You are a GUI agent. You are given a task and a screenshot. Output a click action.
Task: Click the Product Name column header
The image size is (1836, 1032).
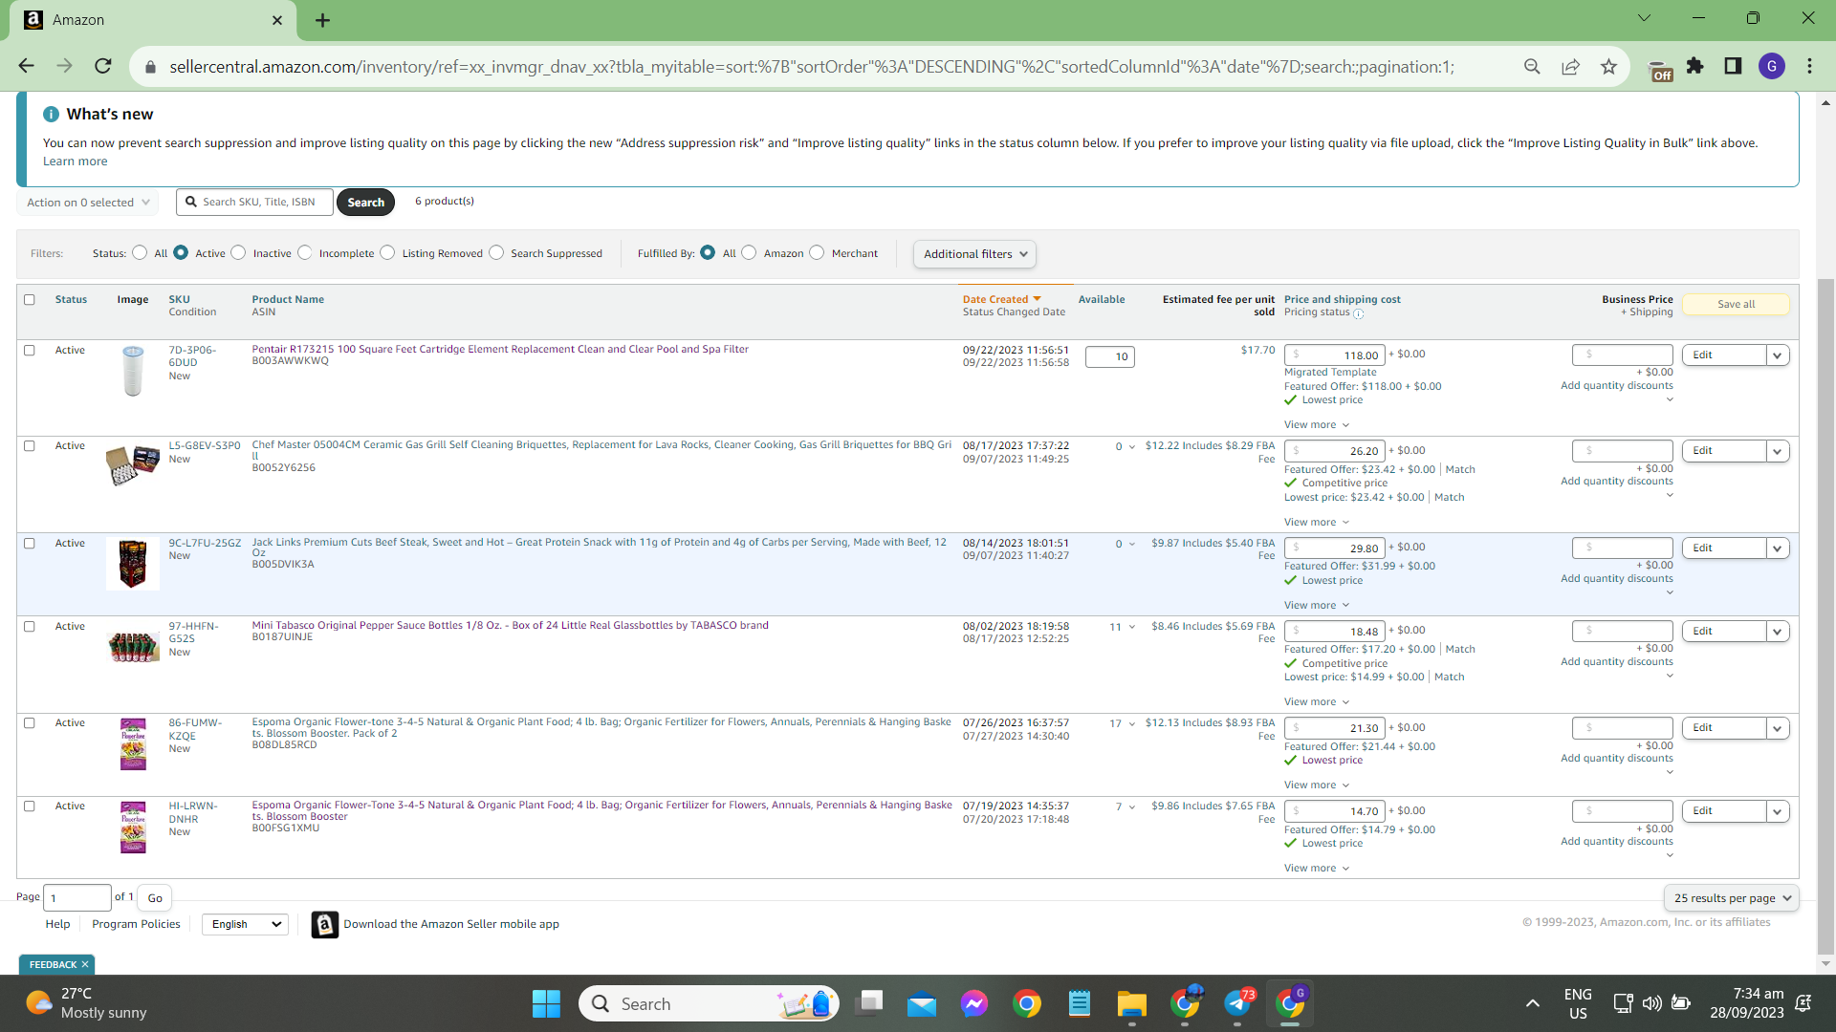(288, 299)
